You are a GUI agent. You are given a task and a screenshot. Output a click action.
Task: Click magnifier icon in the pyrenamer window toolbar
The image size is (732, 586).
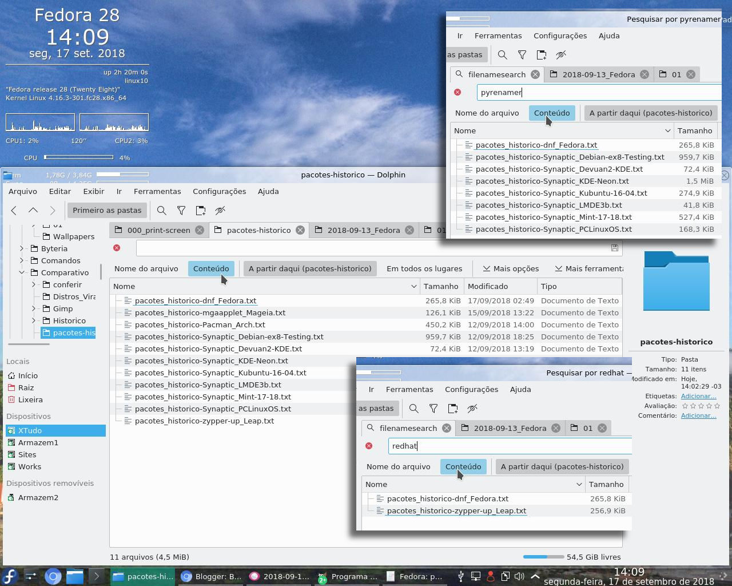(503, 55)
